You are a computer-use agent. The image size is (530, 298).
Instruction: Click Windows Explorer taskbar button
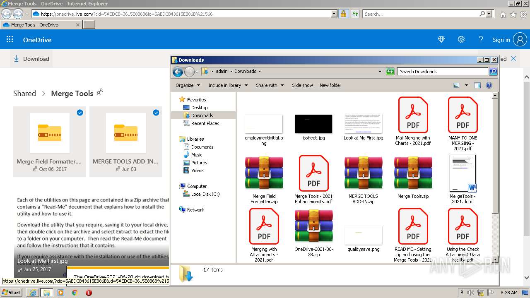click(x=46, y=293)
